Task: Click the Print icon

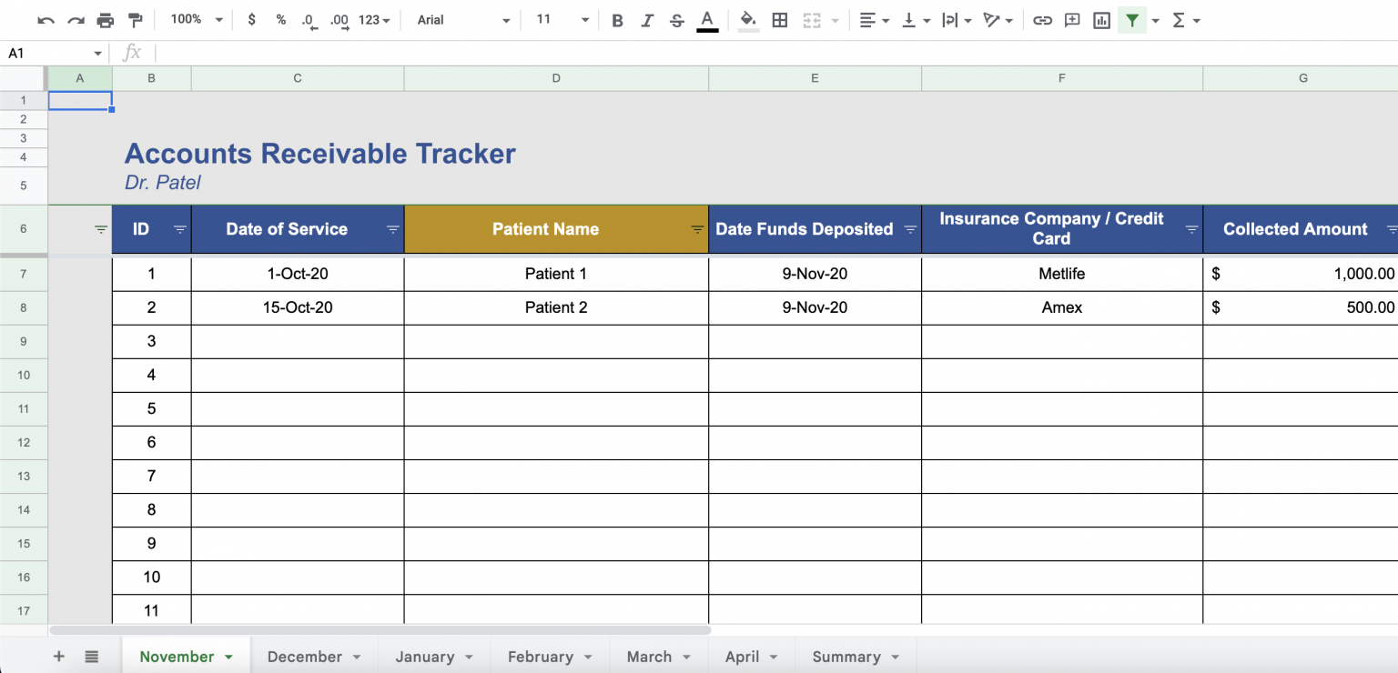Action: pyautogui.click(x=106, y=19)
